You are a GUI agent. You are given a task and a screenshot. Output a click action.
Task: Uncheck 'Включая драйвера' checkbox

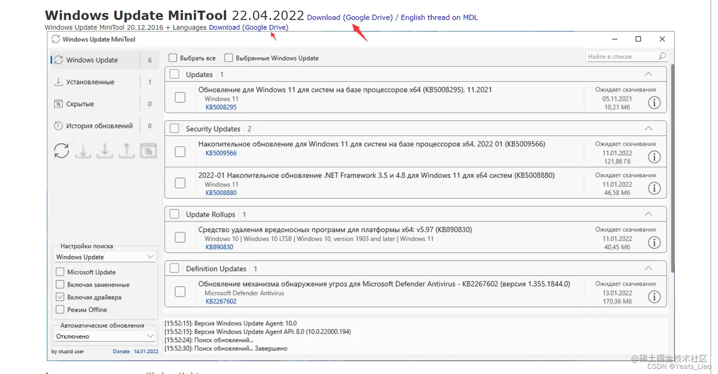click(x=60, y=297)
